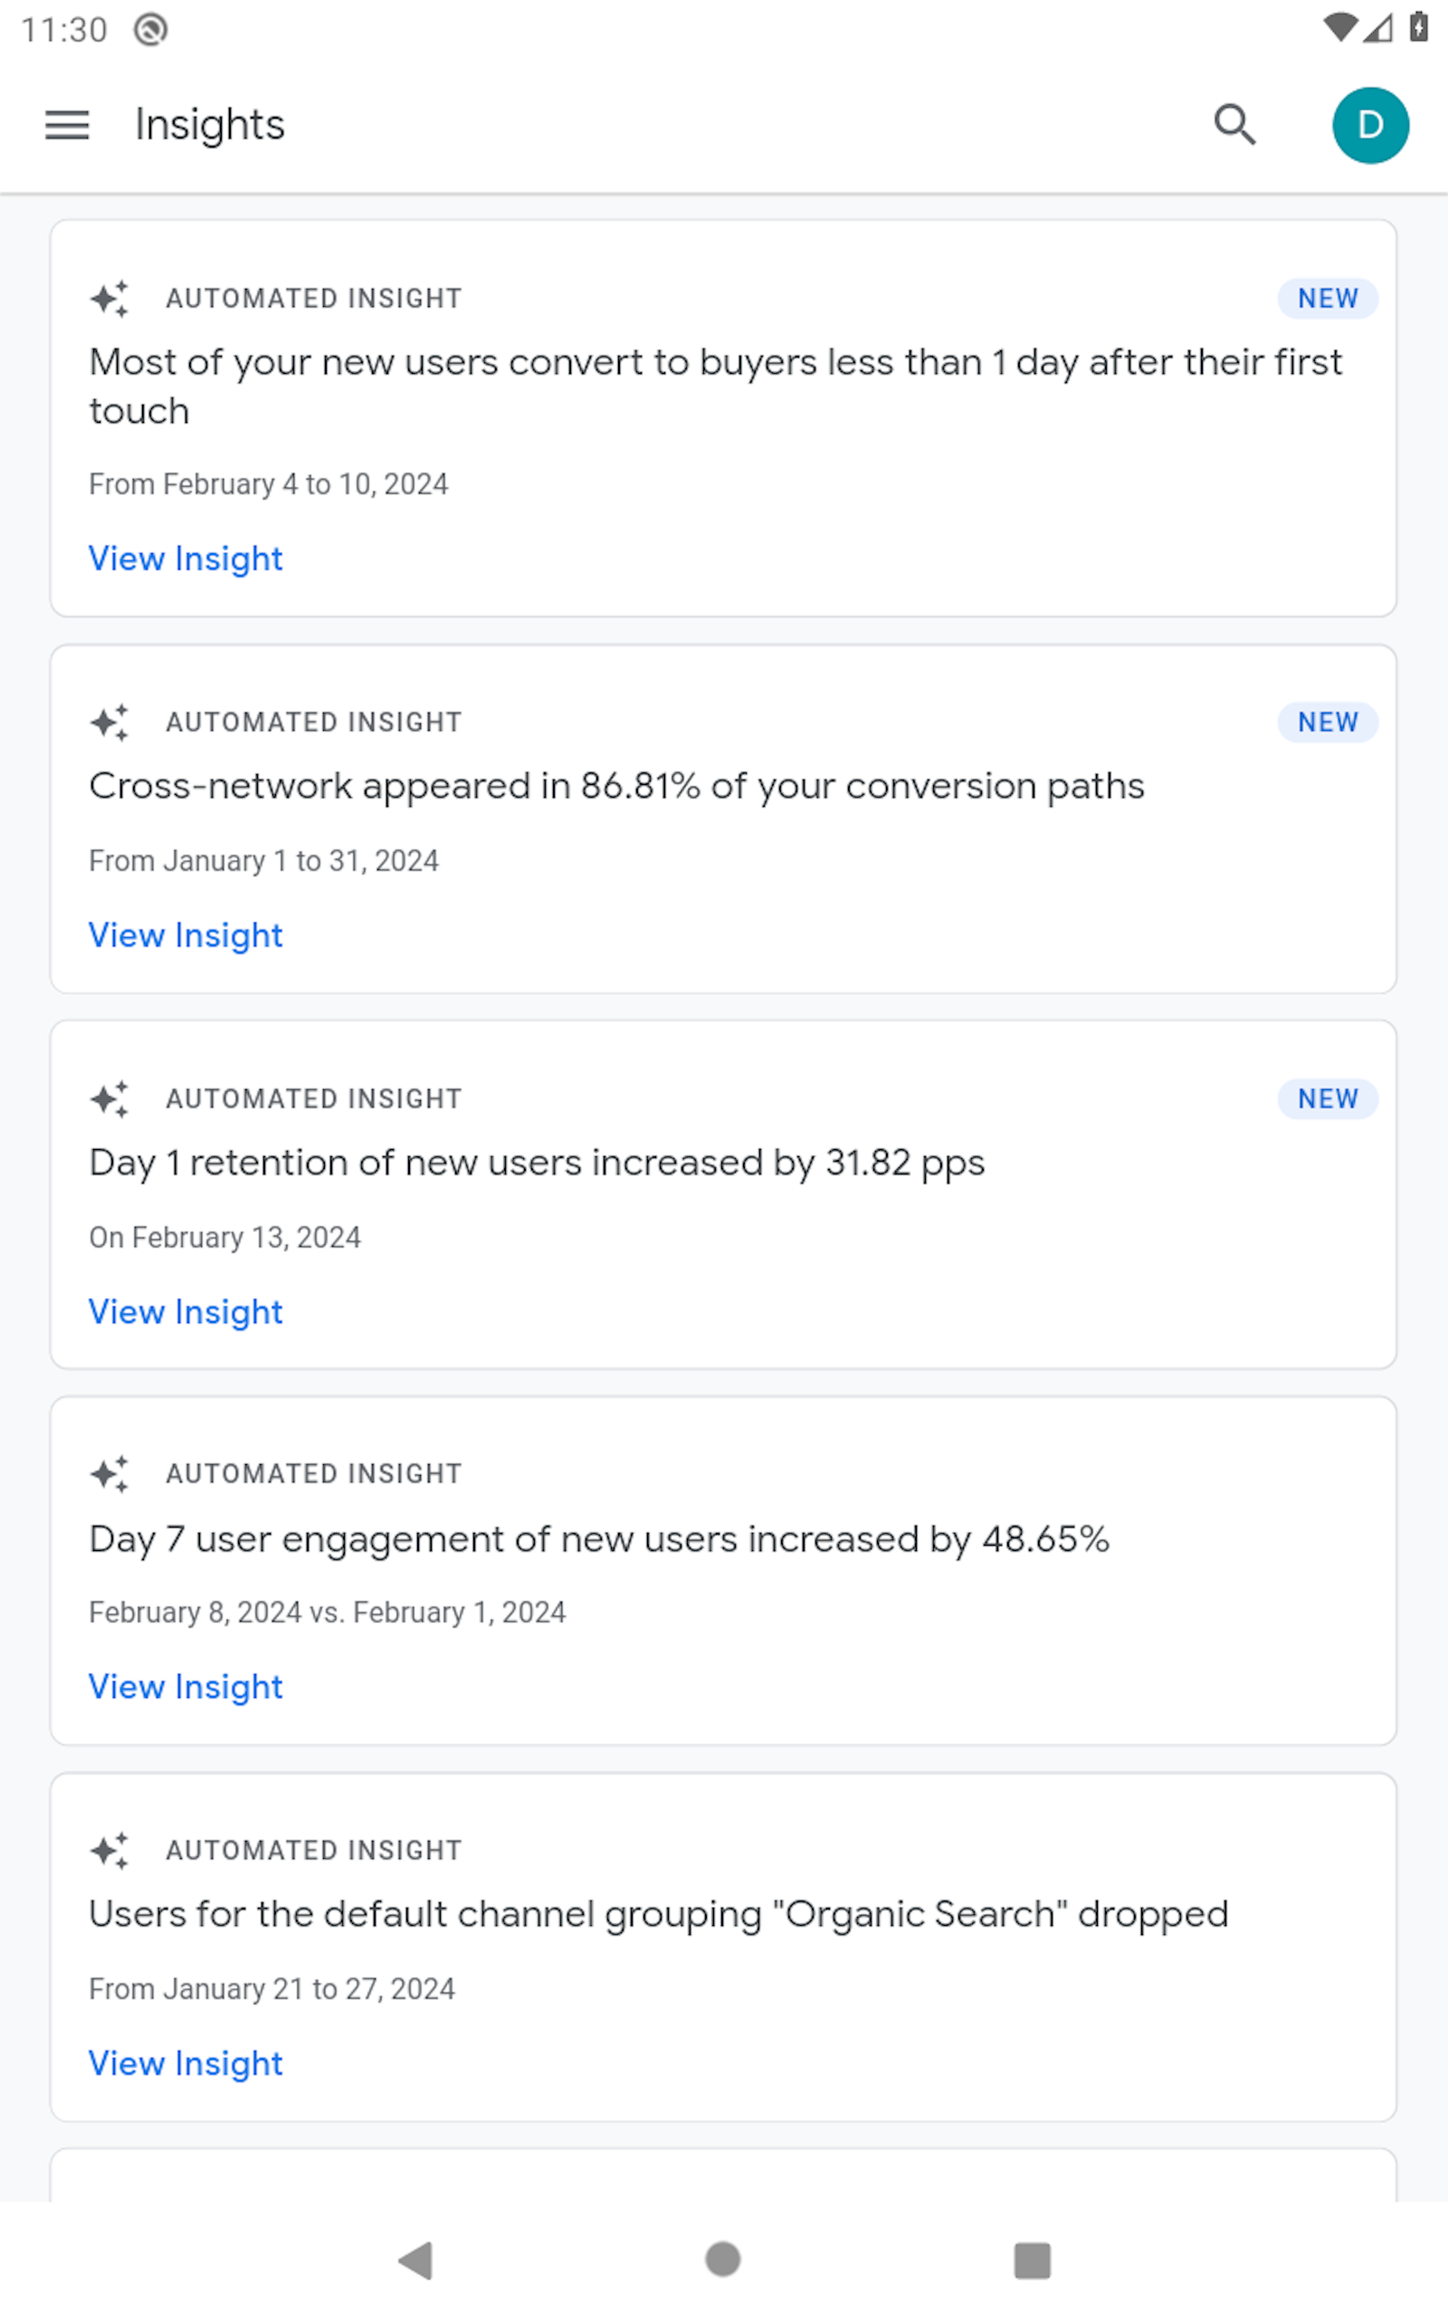
Task: Open the hamburger navigation menu
Action: (x=67, y=125)
